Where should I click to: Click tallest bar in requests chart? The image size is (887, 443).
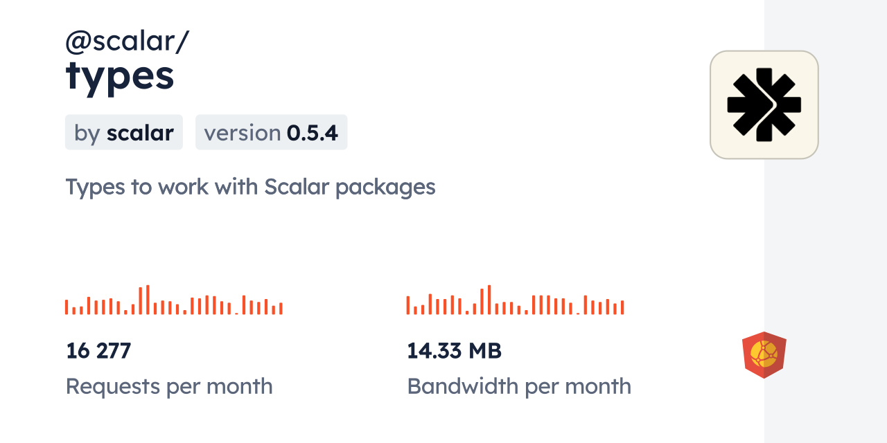[x=148, y=300]
